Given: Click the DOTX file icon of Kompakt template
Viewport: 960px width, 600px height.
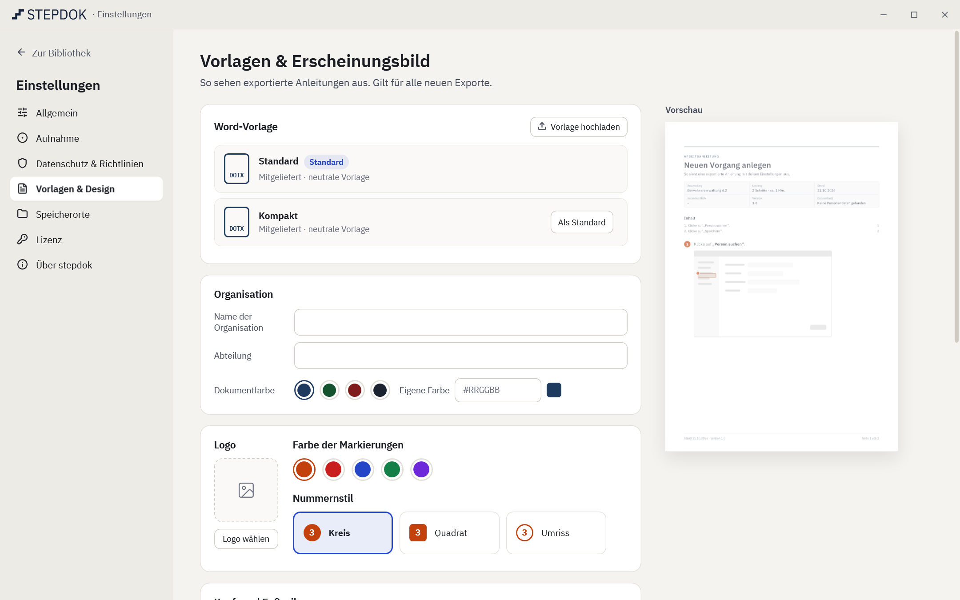Looking at the screenshot, I should coord(236,222).
